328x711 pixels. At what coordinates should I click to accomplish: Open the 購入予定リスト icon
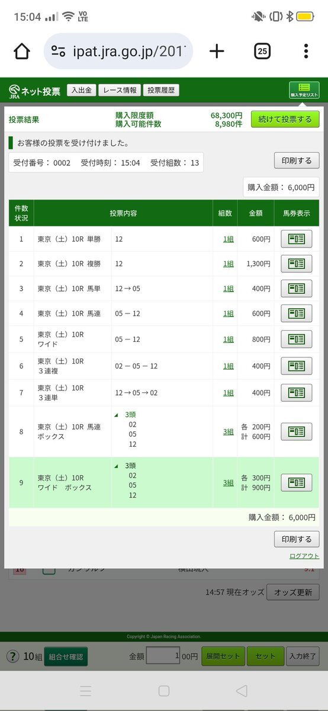[304, 90]
